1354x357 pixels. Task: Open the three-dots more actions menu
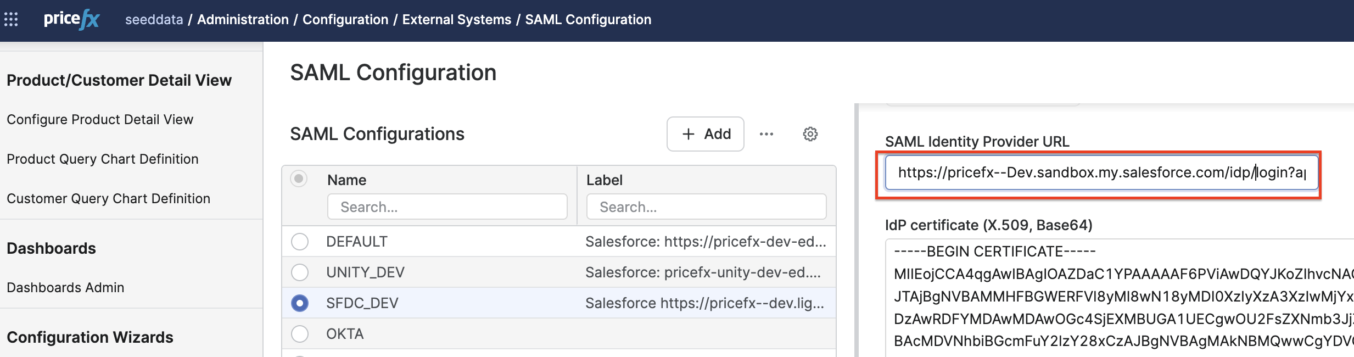click(766, 134)
